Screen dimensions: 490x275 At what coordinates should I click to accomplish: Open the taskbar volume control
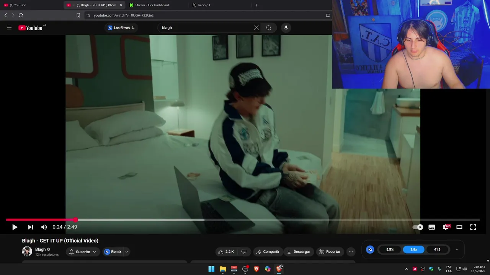[x=465, y=269]
